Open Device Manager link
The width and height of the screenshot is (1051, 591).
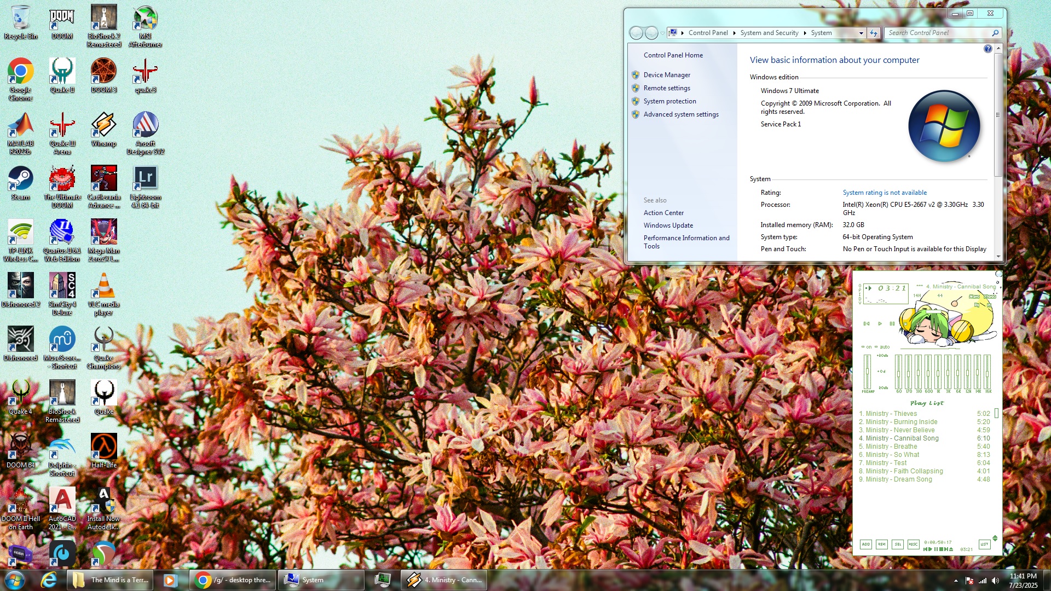coord(667,75)
